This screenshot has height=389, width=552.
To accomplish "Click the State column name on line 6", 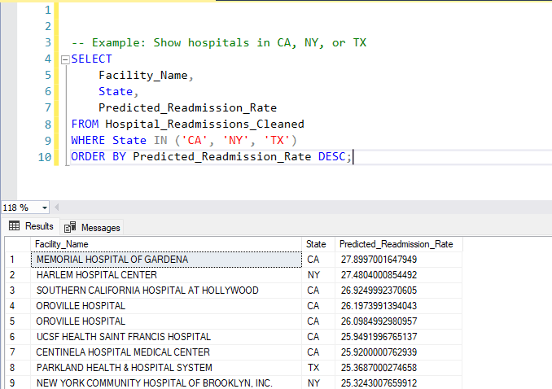I will [x=116, y=91].
